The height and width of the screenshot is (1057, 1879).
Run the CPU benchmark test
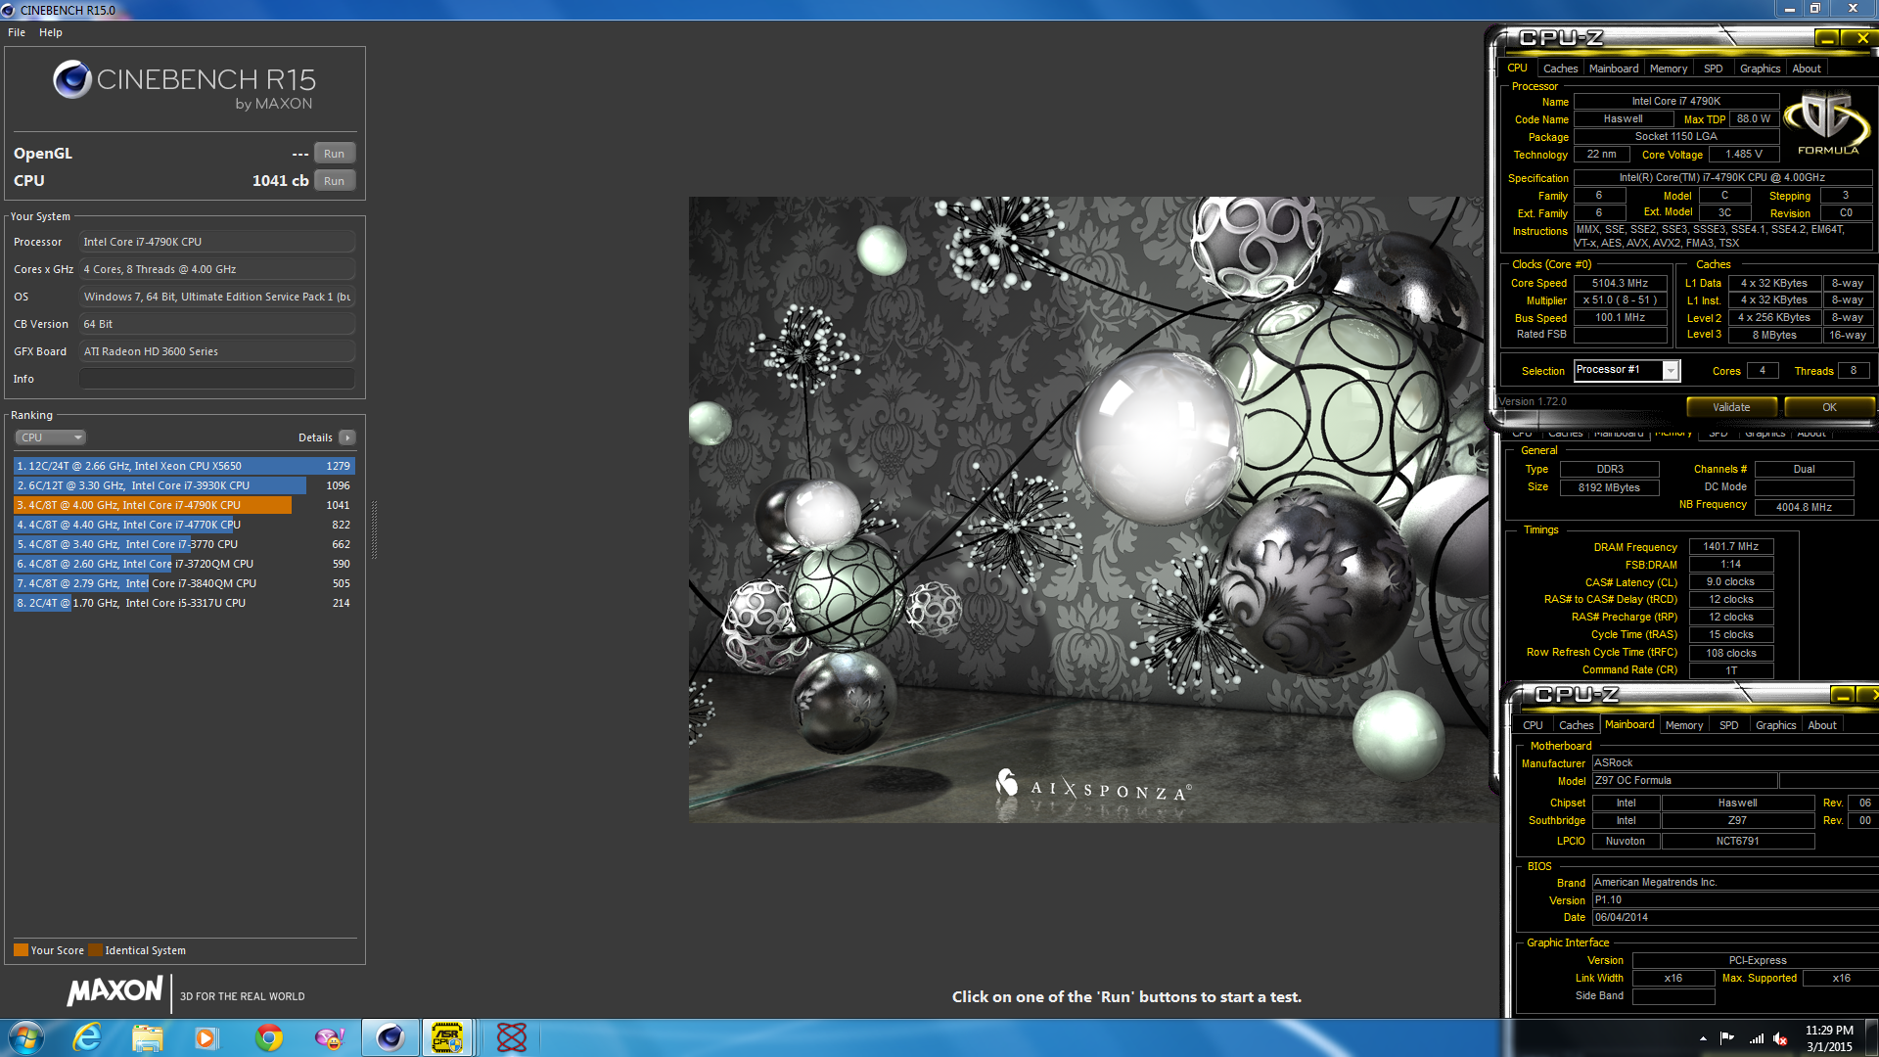[x=334, y=181]
